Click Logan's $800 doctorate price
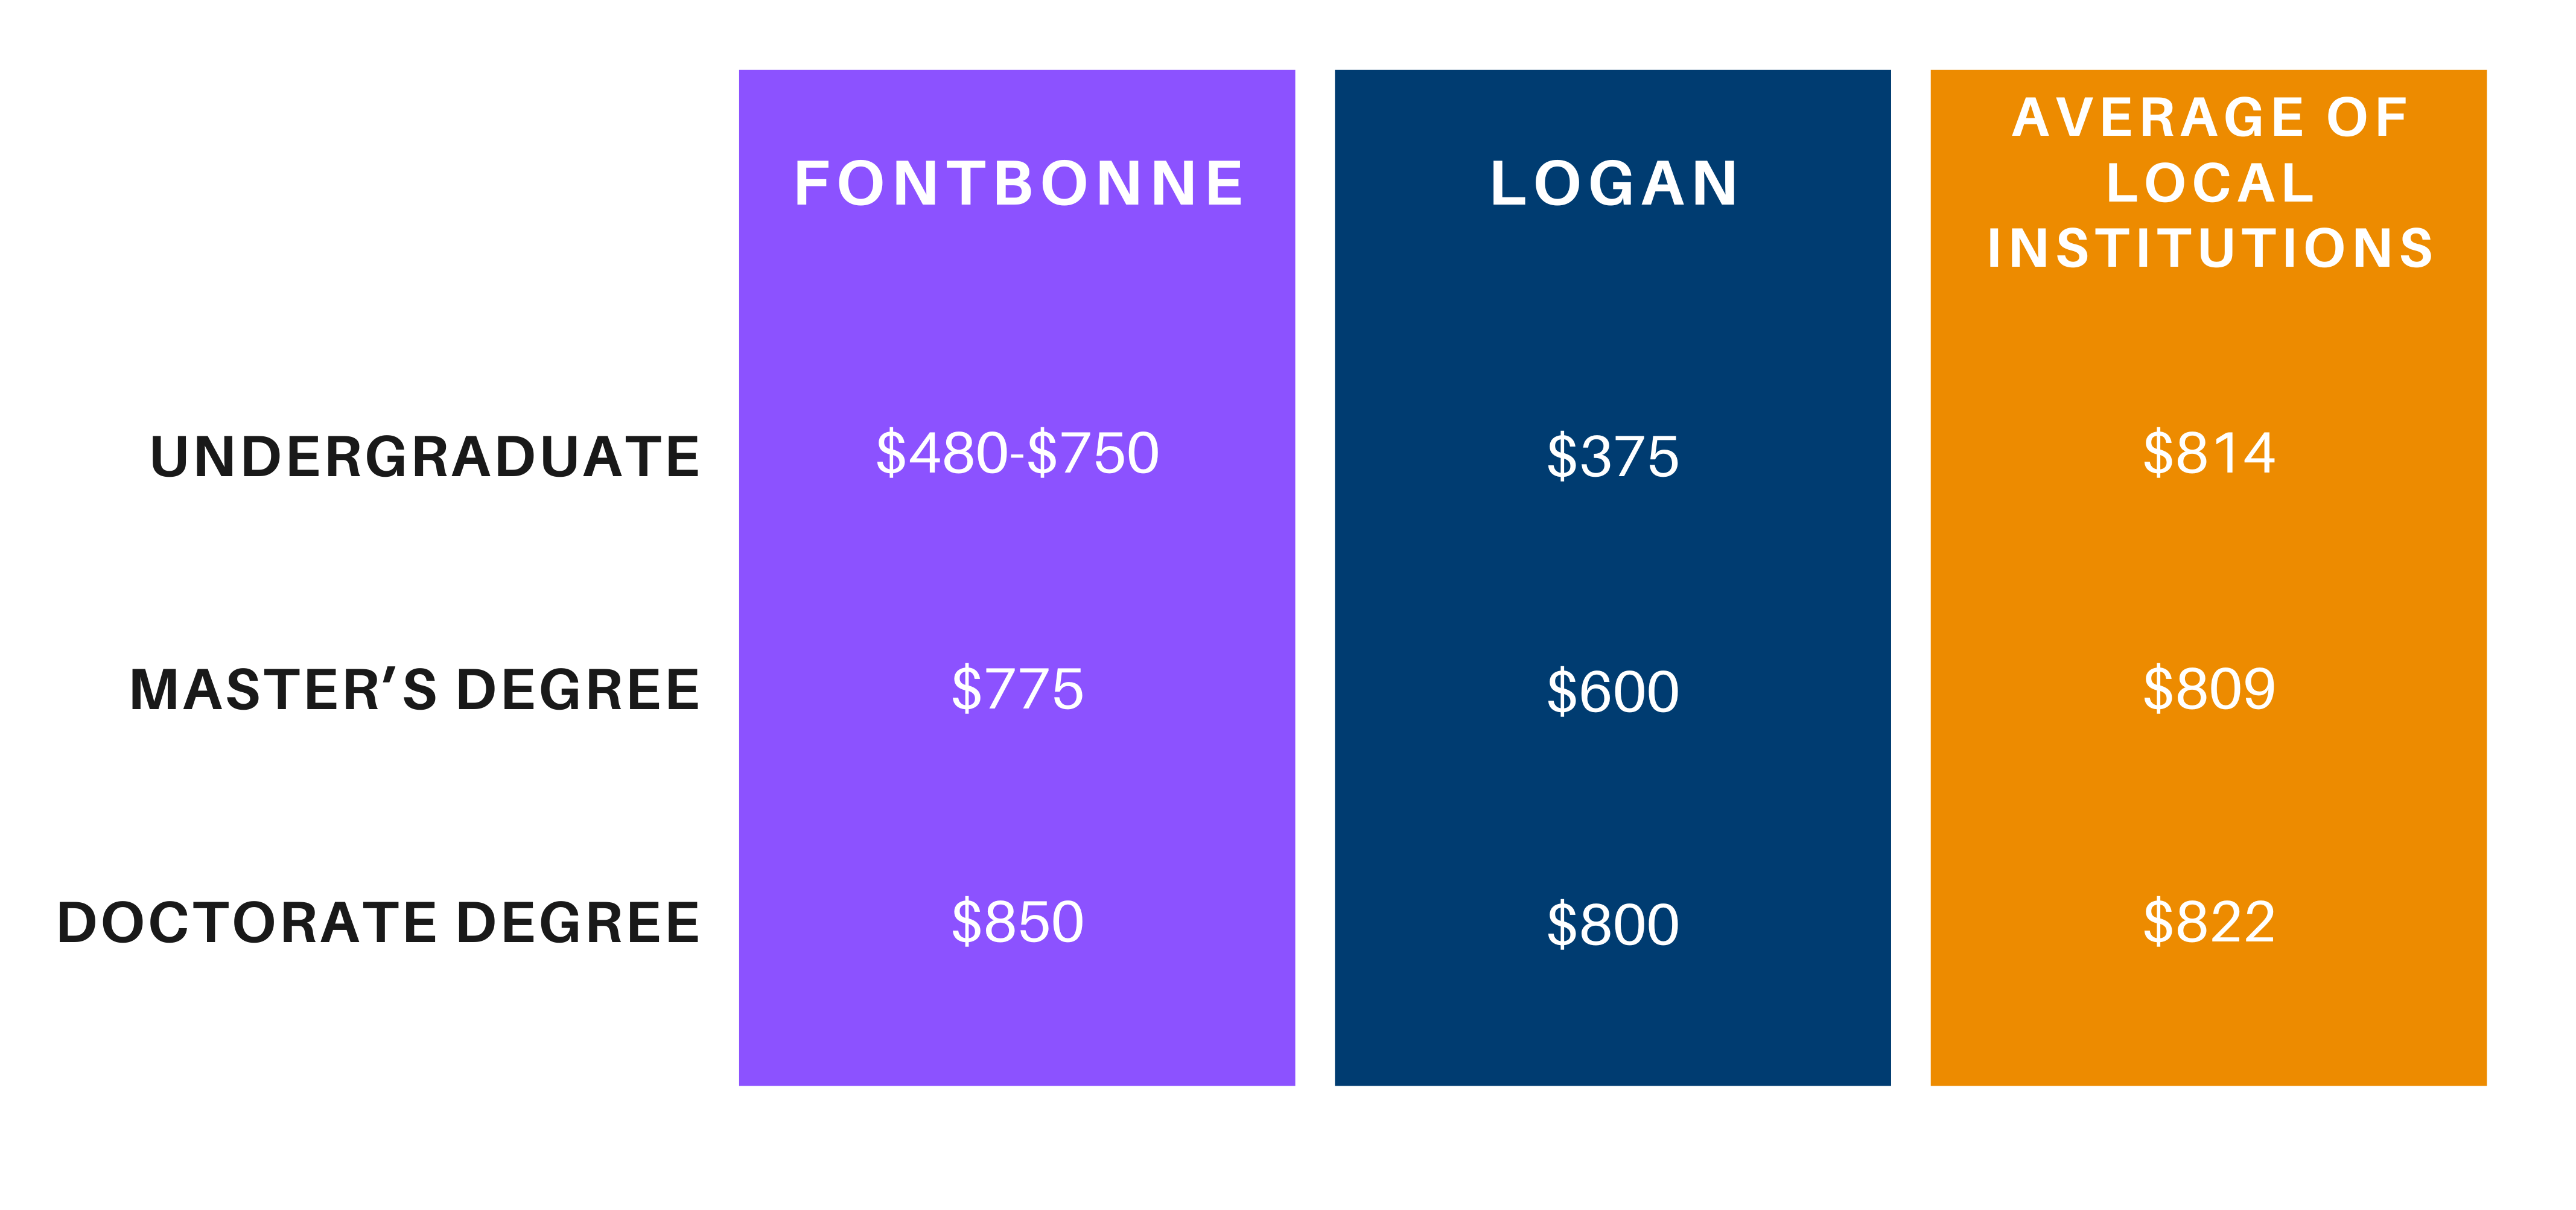Screen dimensions: 2576x1210 point(1612,924)
